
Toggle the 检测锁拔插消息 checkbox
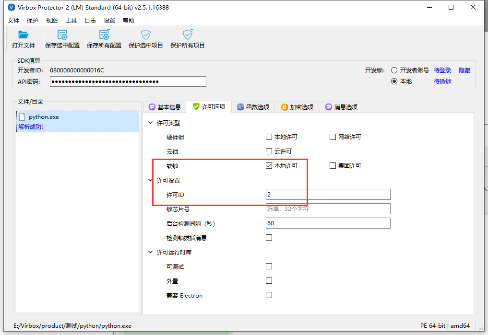[269, 238]
